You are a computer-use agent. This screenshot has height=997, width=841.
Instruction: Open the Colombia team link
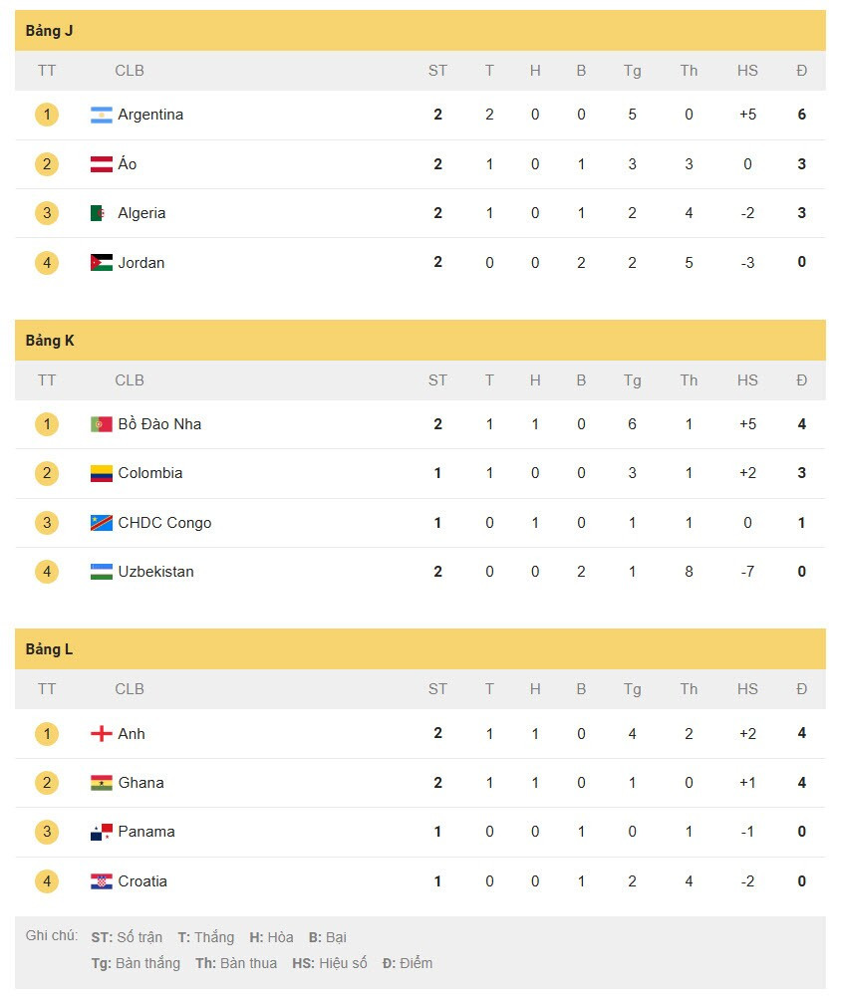point(150,473)
